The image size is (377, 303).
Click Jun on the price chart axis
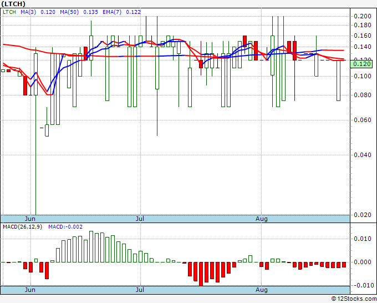30,219
